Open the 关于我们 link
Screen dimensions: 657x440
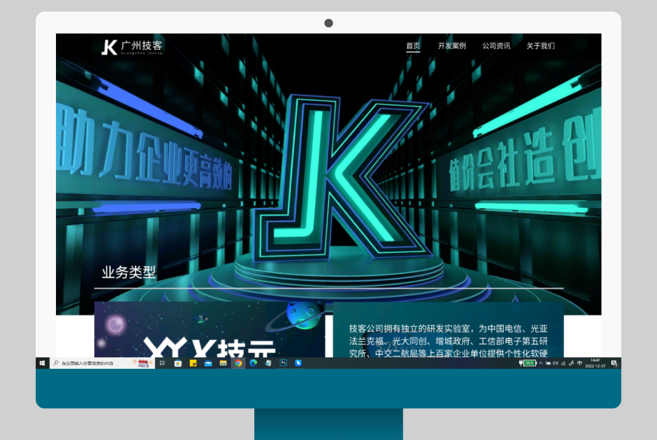coord(540,46)
